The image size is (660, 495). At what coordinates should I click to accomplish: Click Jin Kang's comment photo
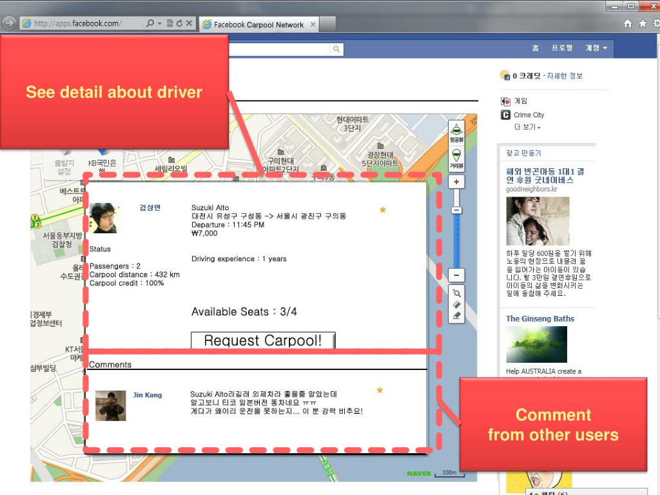click(x=110, y=406)
